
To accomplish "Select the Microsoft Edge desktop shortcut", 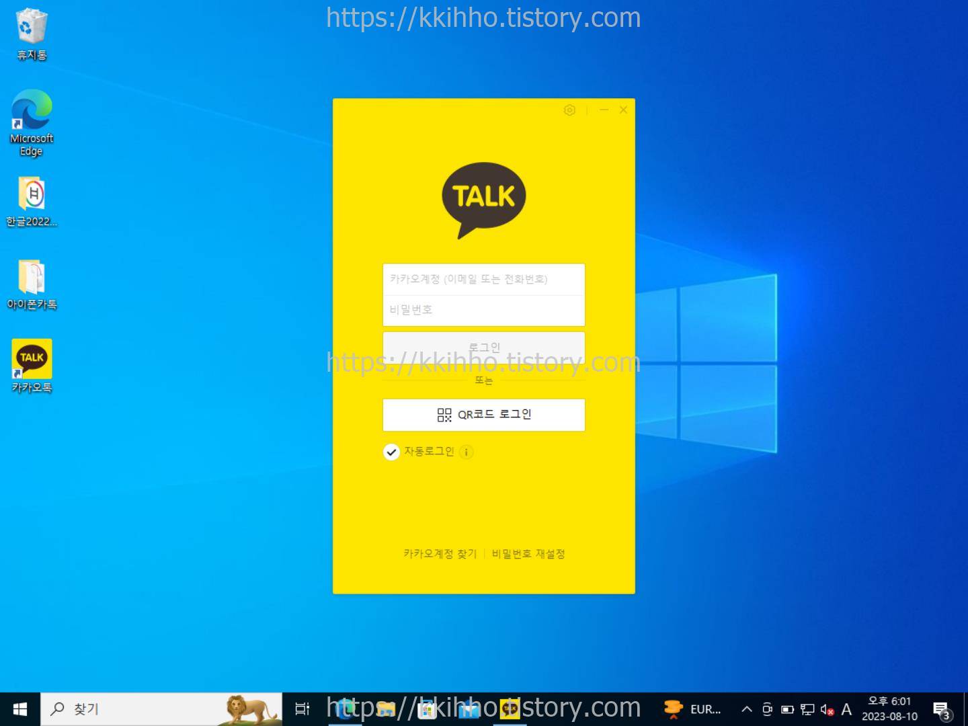I will coord(32,123).
